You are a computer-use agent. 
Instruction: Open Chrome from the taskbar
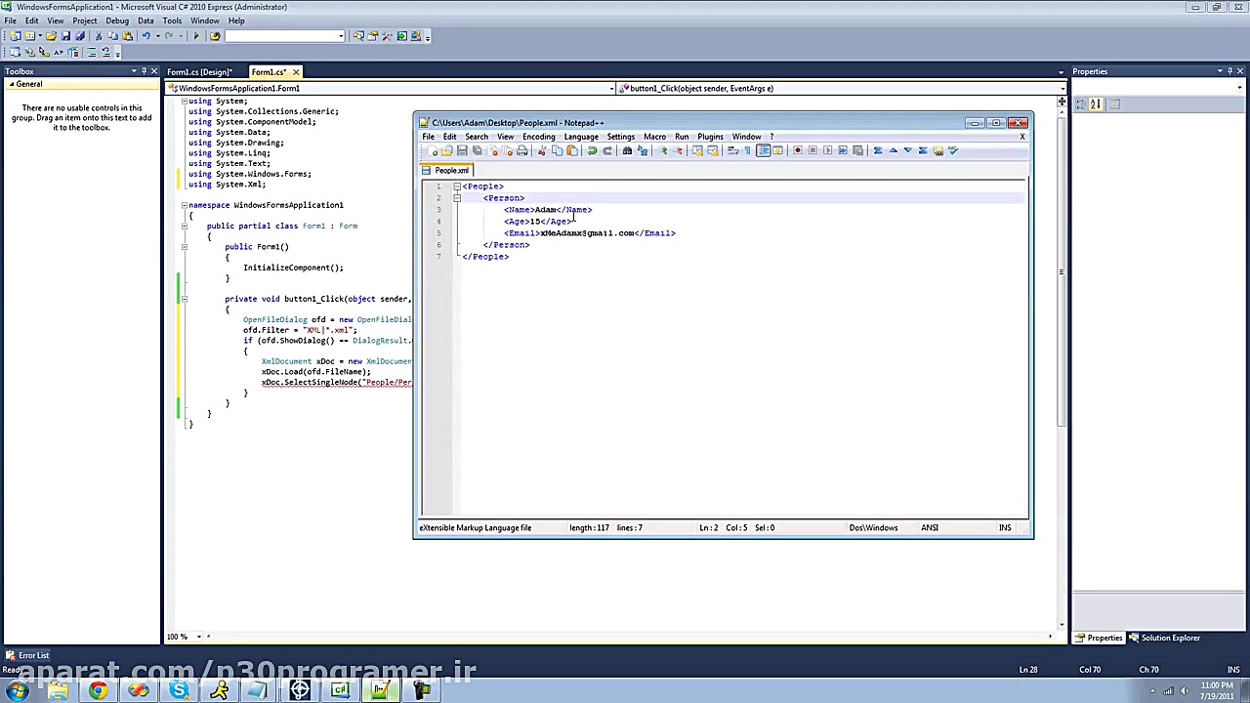point(97,690)
